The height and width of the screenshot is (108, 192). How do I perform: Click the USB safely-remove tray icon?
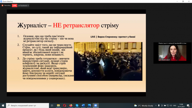point(162,105)
